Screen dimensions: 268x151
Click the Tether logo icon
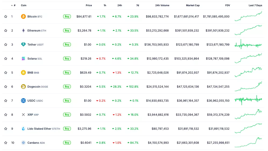point(23,44)
